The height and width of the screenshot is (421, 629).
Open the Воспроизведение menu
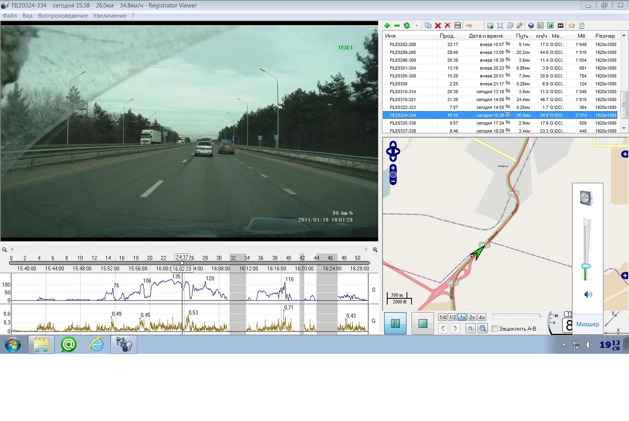[x=63, y=16]
